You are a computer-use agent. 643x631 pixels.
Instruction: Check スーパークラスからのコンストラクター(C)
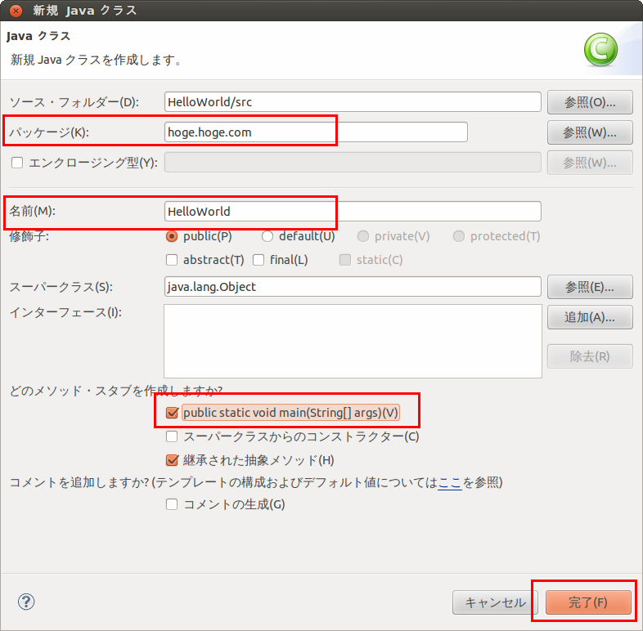pyautogui.click(x=172, y=436)
